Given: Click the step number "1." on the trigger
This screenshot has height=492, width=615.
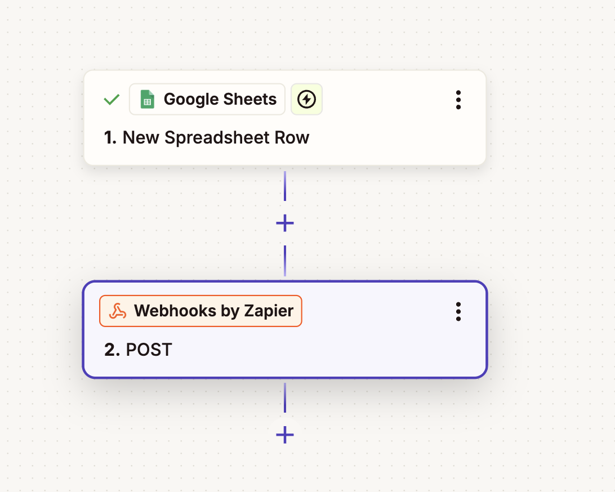Looking at the screenshot, I should coord(110,137).
